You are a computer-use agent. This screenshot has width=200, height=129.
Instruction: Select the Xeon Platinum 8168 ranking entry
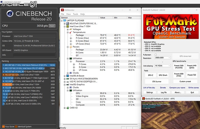pyautogui.click(x=29, y=65)
